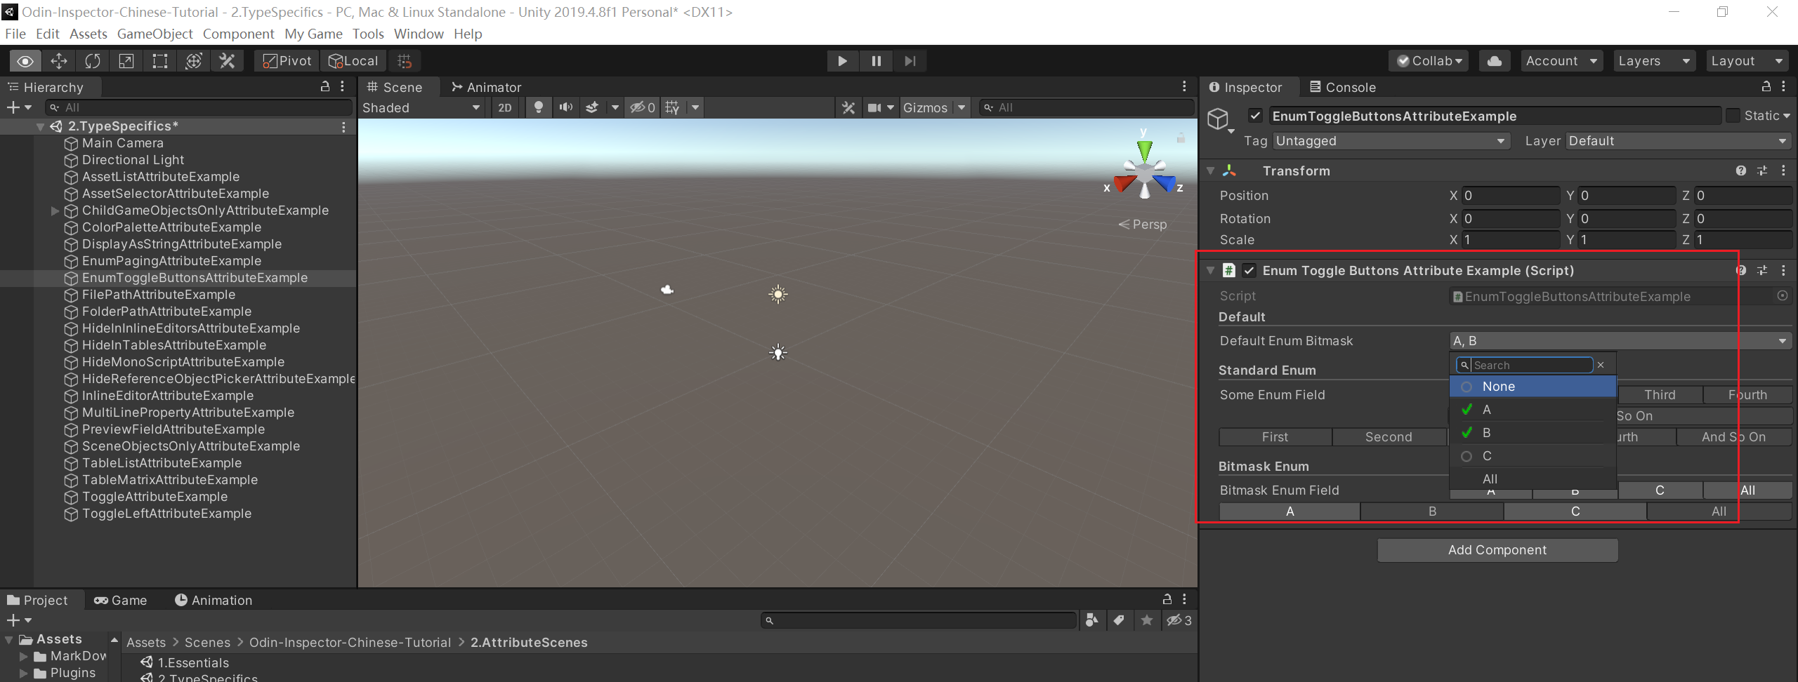Toggle 2D scene view mode
The image size is (1798, 682).
pyautogui.click(x=505, y=107)
